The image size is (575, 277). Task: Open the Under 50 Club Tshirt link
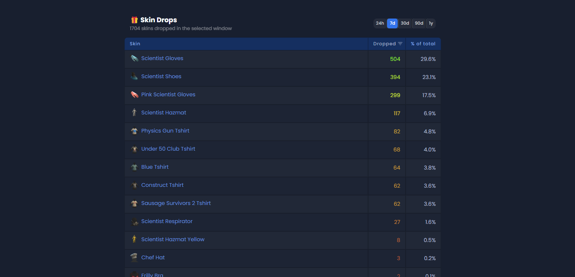(x=168, y=149)
